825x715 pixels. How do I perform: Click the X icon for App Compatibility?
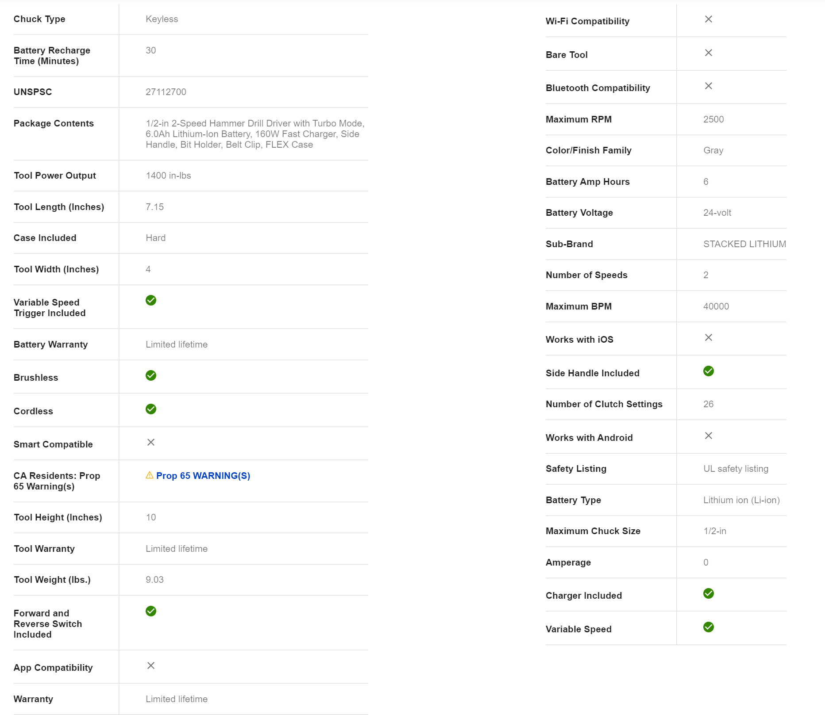pyautogui.click(x=151, y=665)
